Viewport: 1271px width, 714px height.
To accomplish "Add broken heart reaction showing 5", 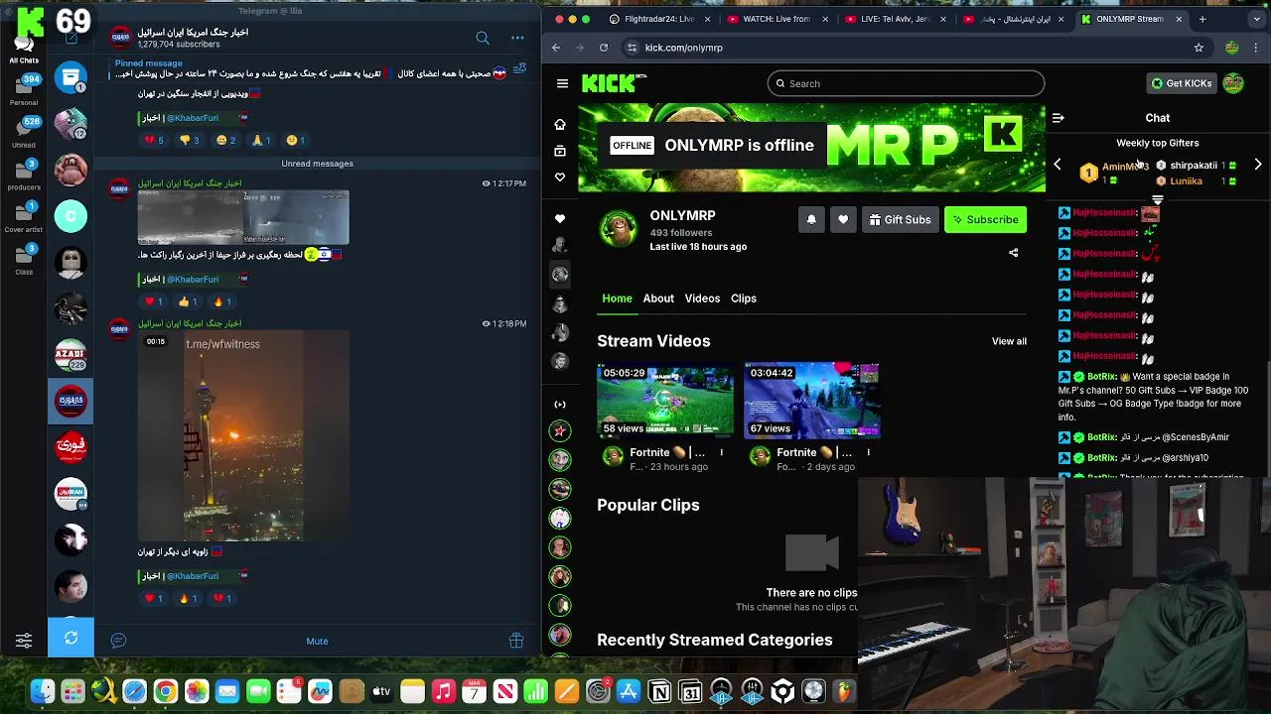I will pyautogui.click(x=154, y=140).
